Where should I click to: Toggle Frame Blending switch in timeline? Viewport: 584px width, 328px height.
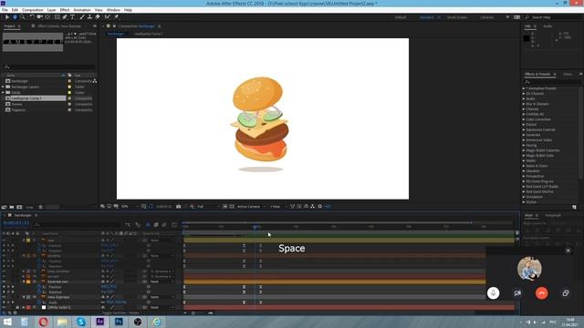[156, 225]
